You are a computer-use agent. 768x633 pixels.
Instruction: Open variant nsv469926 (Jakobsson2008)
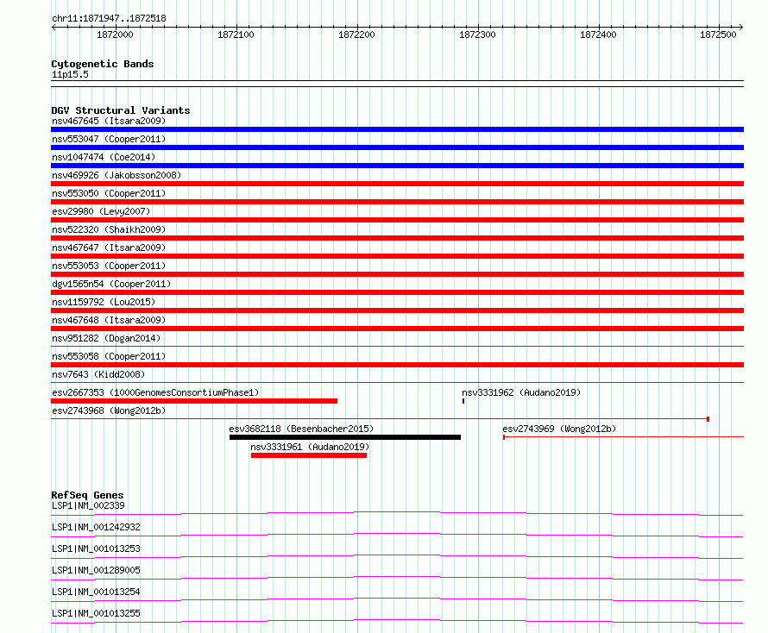[x=116, y=175]
